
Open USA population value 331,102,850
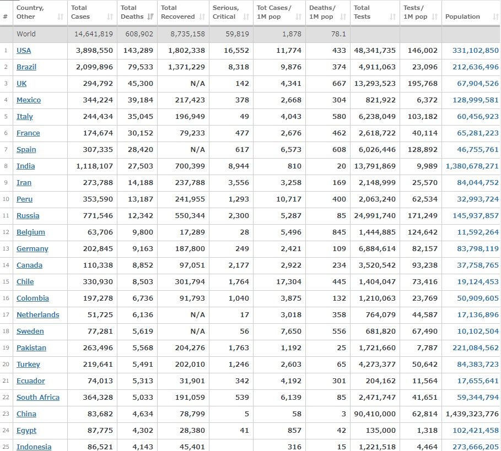[475, 51]
